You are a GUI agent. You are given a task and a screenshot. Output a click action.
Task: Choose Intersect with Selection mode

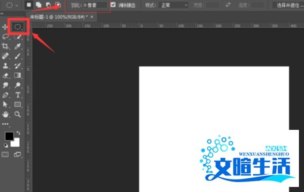tap(58, 5)
